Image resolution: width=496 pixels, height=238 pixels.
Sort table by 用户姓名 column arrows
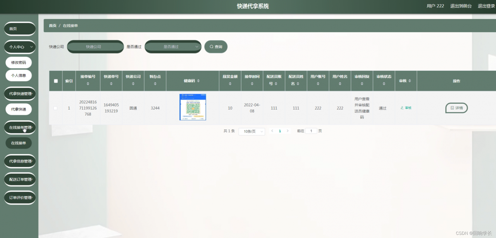(340, 84)
